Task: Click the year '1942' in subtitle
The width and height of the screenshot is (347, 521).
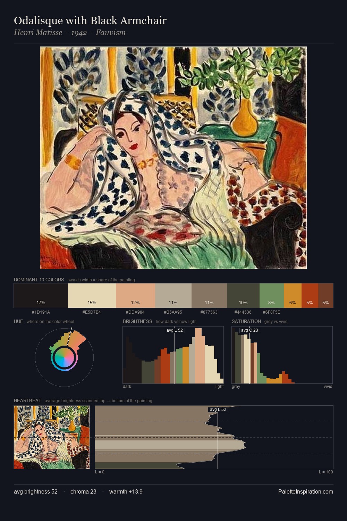Action: point(79,33)
